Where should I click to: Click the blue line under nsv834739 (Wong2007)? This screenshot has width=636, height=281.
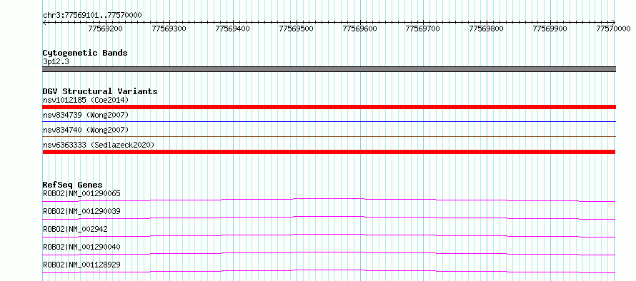(x=329, y=121)
